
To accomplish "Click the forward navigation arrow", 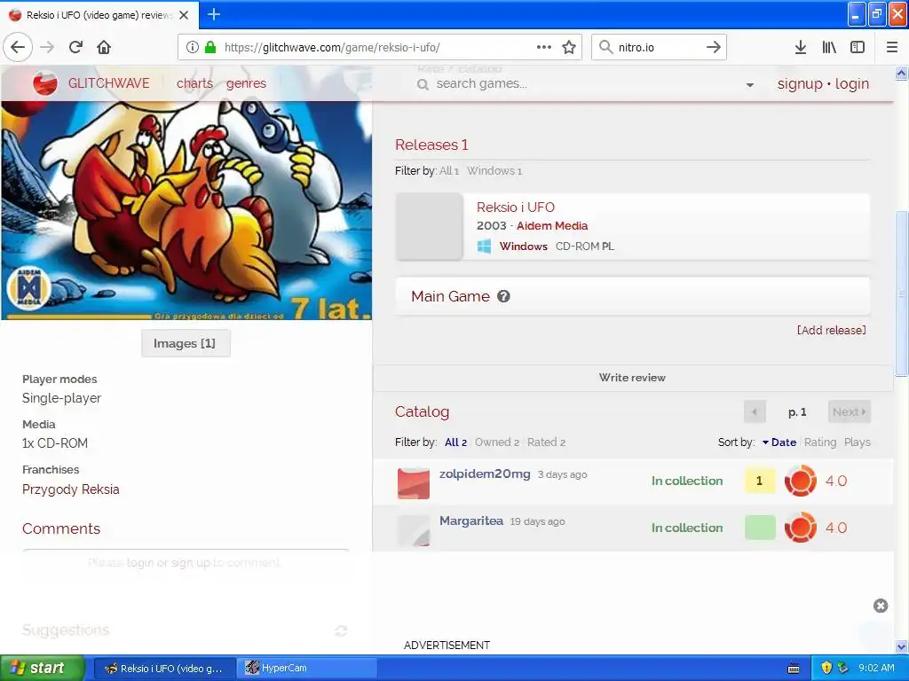I will (48, 47).
